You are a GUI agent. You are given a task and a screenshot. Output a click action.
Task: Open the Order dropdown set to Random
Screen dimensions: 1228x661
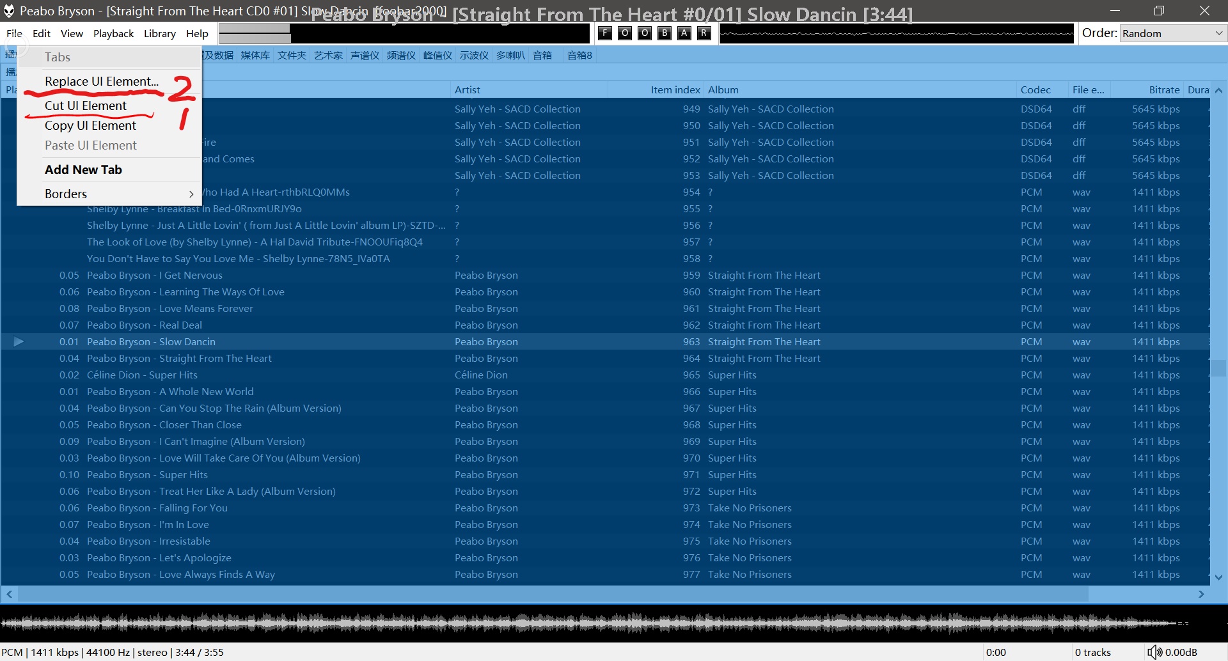[x=1172, y=33]
